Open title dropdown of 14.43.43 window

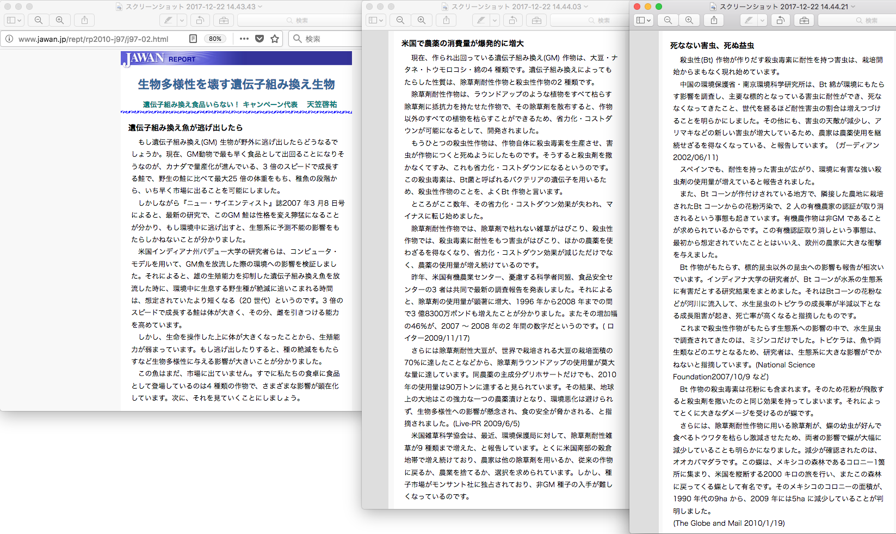[x=260, y=7]
